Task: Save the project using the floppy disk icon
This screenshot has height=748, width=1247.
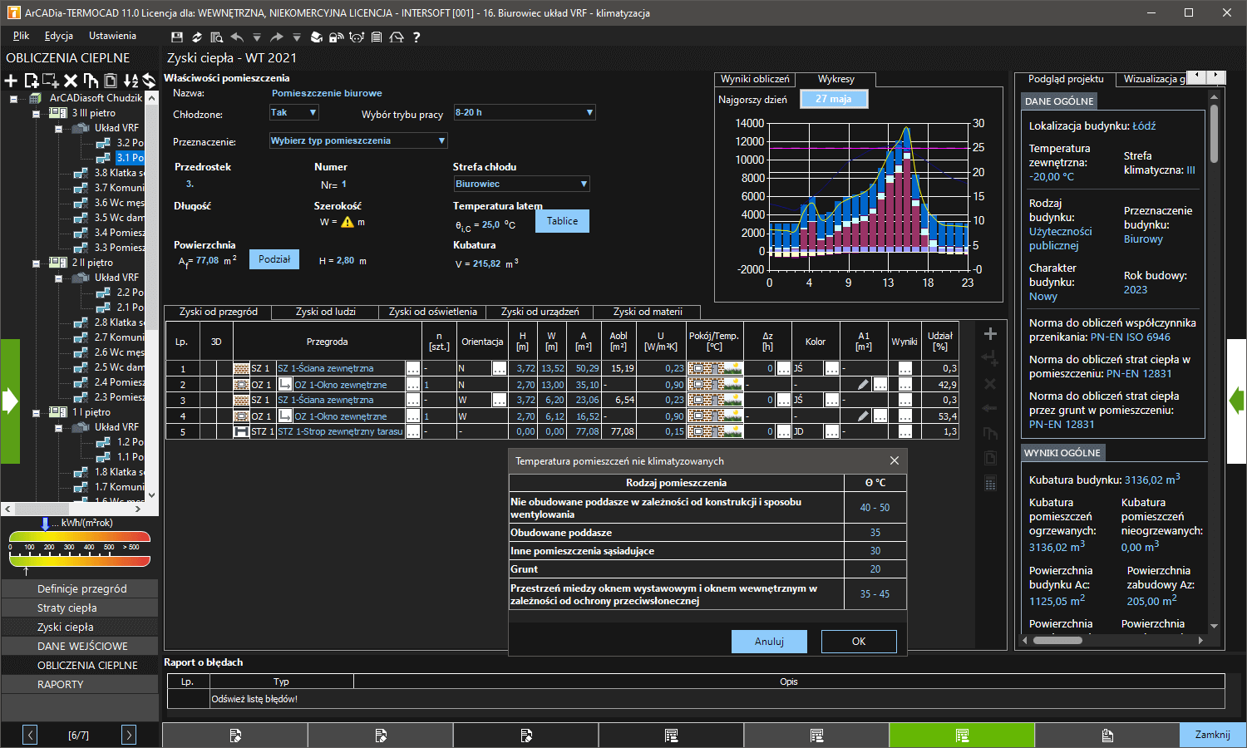Action: point(176,37)
